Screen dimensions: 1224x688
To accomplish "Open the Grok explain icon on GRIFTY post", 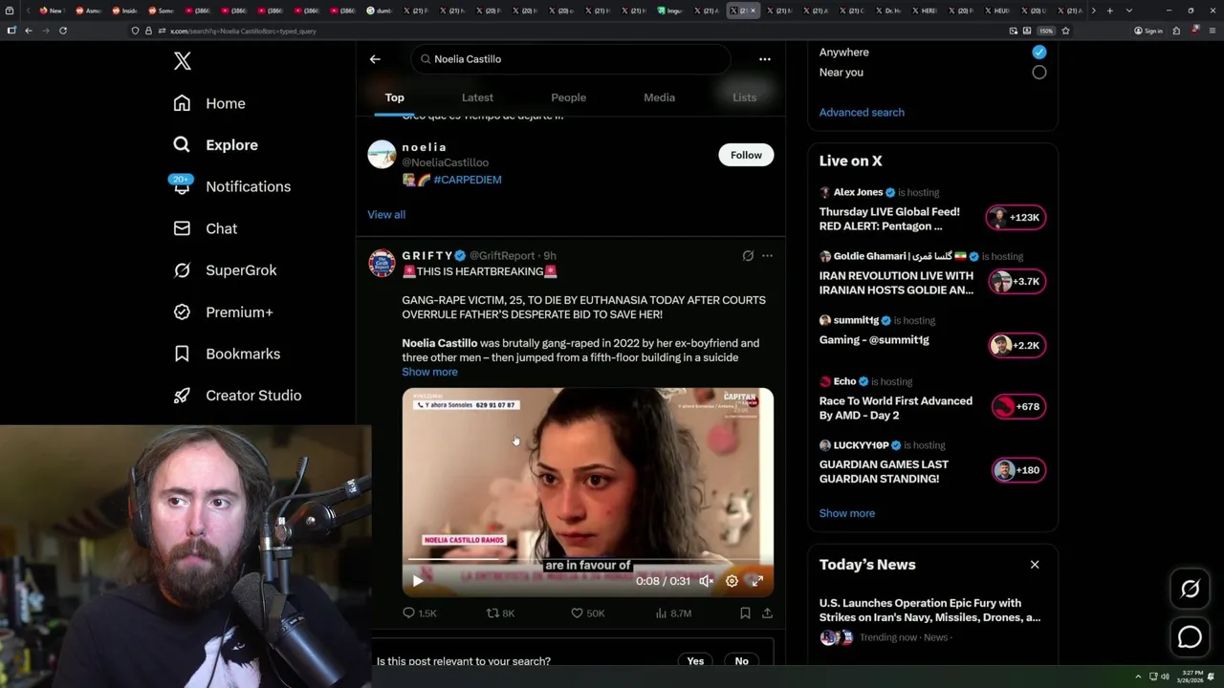I will click(748, 255).
